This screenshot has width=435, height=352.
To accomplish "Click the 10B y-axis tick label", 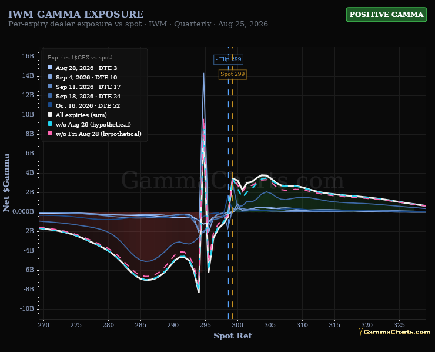I will click(28, 114).
